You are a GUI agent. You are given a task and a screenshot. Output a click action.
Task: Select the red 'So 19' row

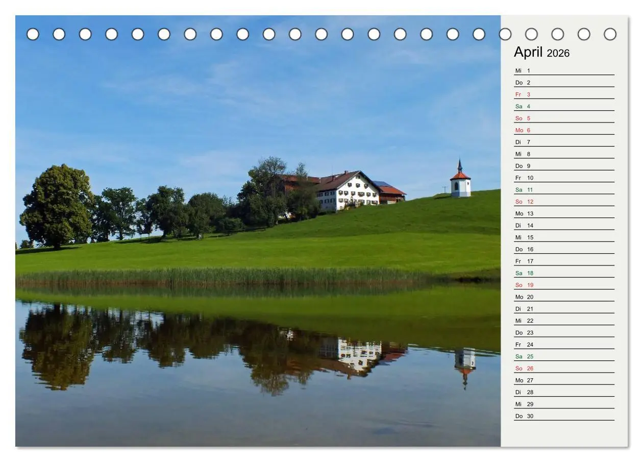pyautogui.click(x=564, y=285)
